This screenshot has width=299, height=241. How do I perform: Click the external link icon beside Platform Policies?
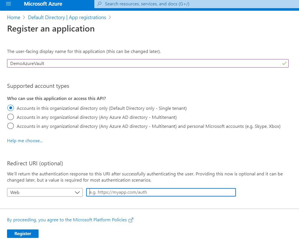click(x=131, y=220)
